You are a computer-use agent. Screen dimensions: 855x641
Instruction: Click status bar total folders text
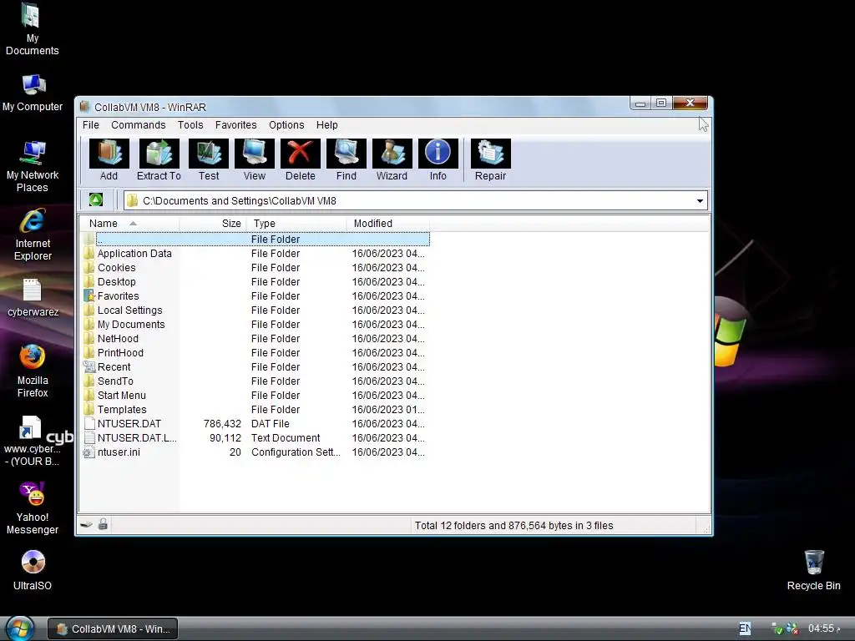[x=514, y=526]
